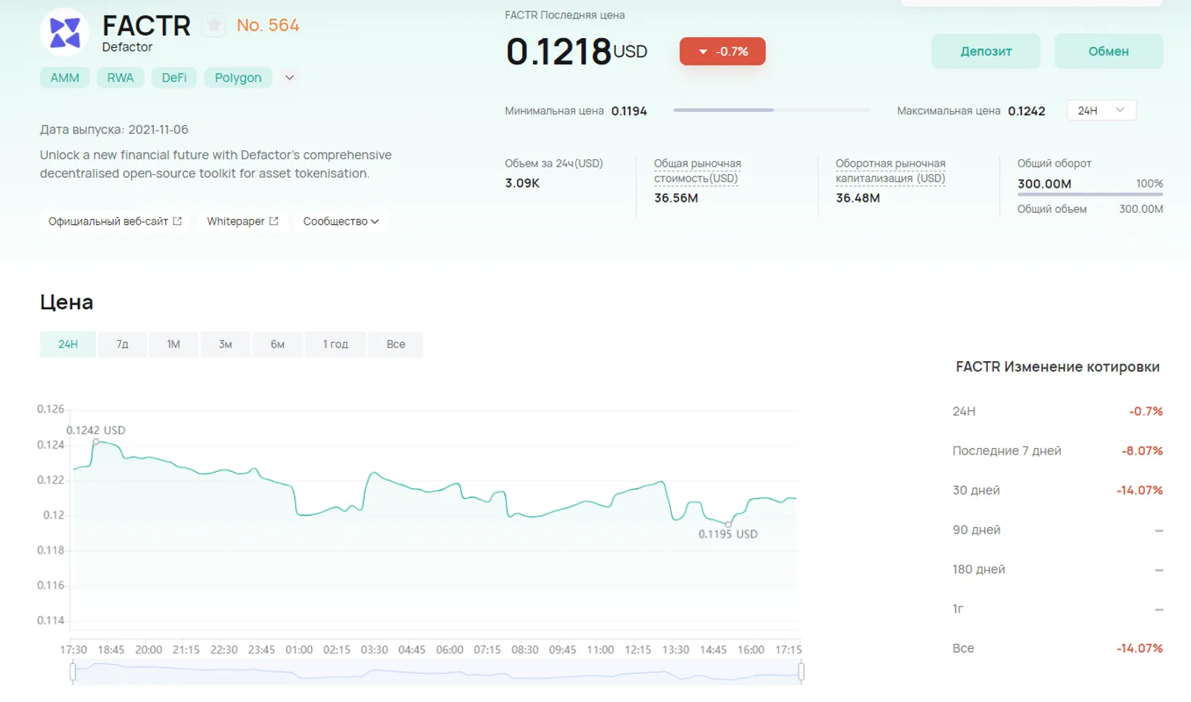The width and height of the screenshot is (1191, 702).
Task: Select the 7д chart tab
Action: coord(122,344)
